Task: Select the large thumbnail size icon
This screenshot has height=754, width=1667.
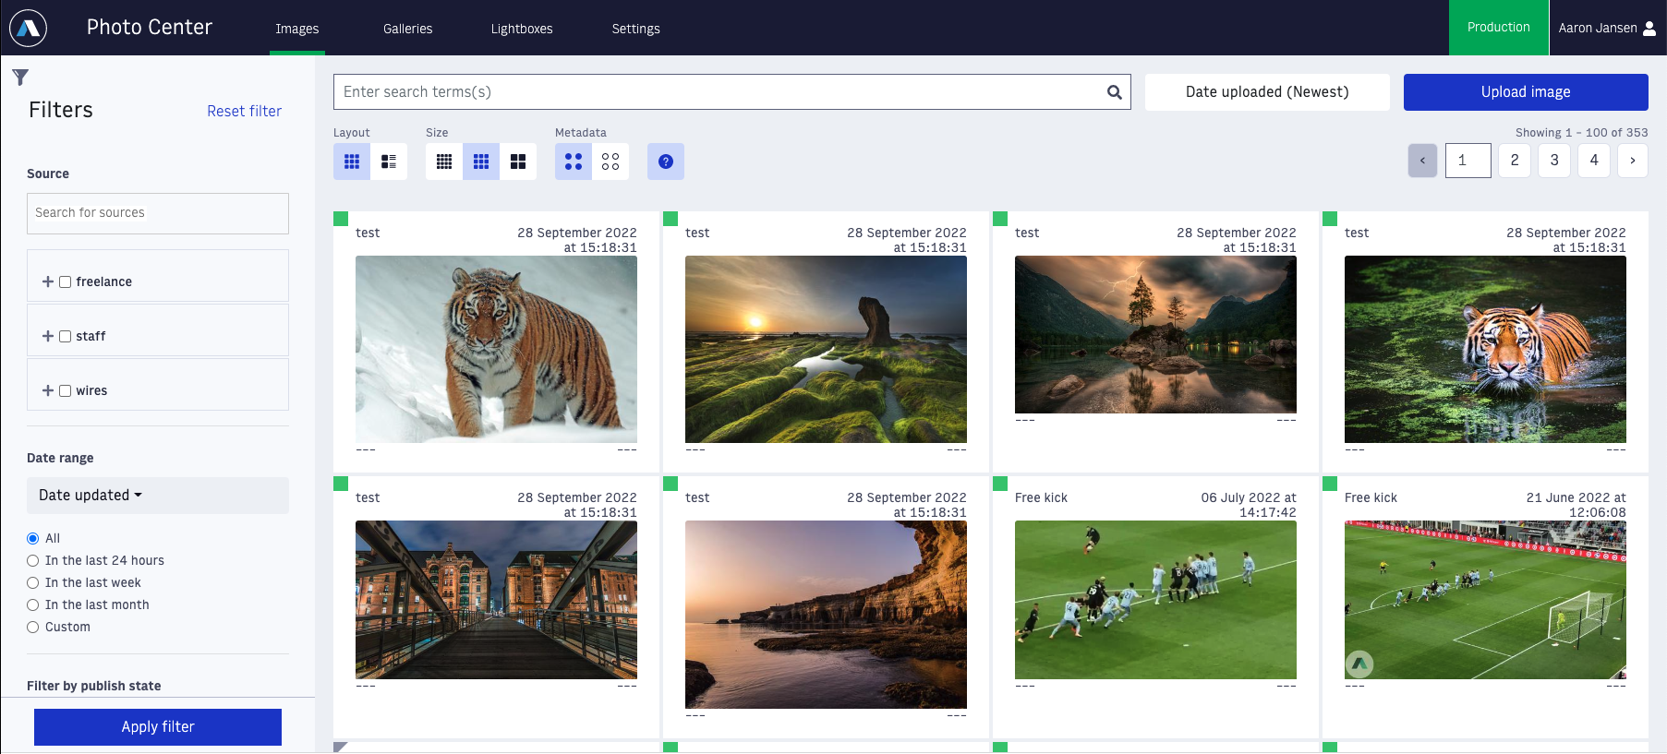Action: pos(518,162)
